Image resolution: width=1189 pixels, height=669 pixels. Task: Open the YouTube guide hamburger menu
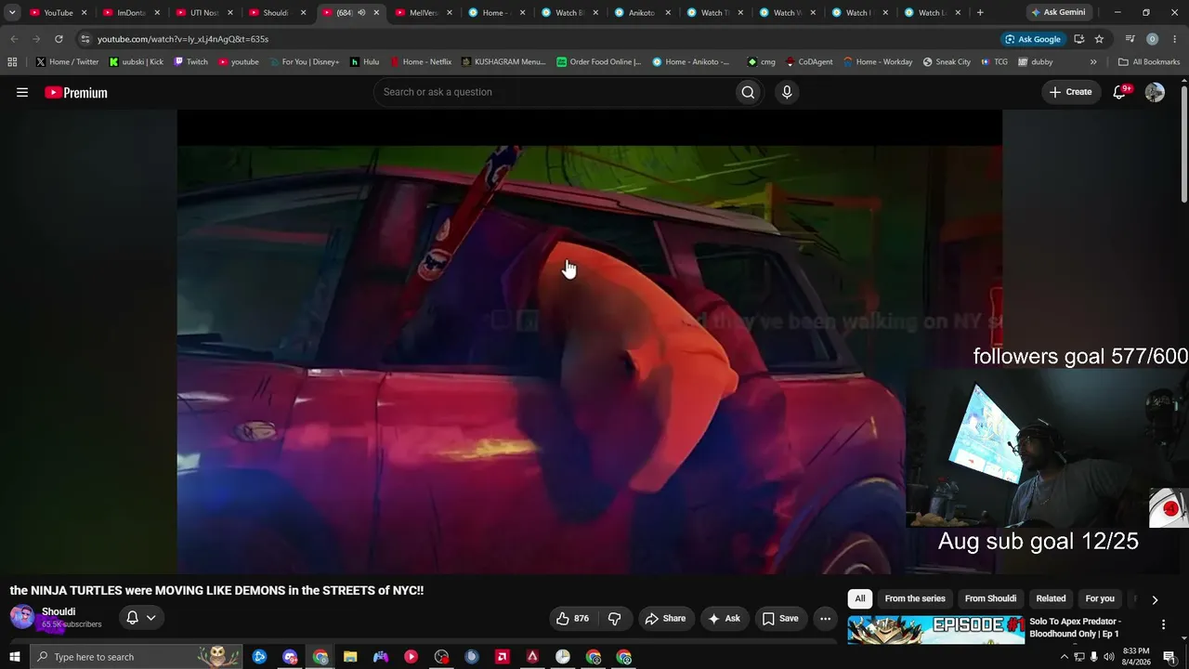[22, 92]
